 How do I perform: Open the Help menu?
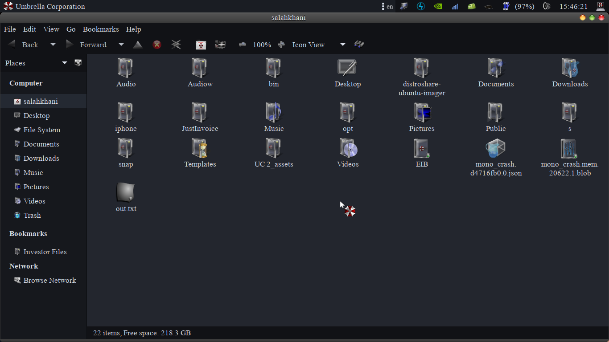point(133,29)
